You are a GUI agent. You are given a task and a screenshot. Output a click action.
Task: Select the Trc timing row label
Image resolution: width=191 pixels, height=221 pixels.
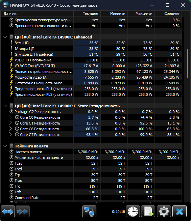click(x=17, y=186)
